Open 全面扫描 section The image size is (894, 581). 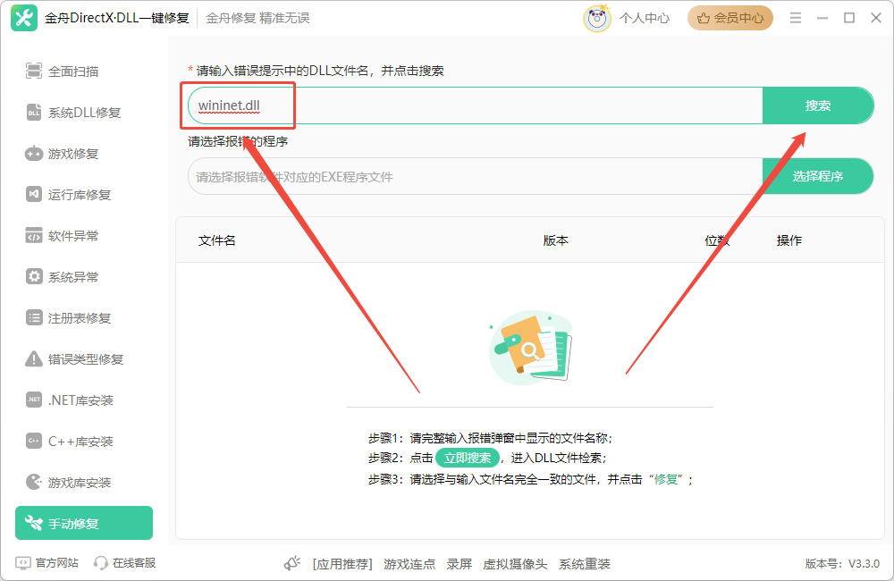(x=84, y=72)
